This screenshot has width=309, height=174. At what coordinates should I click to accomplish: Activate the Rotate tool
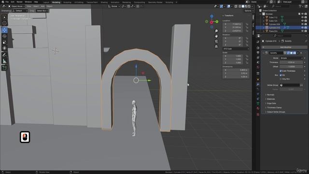(x=4, y=36)
